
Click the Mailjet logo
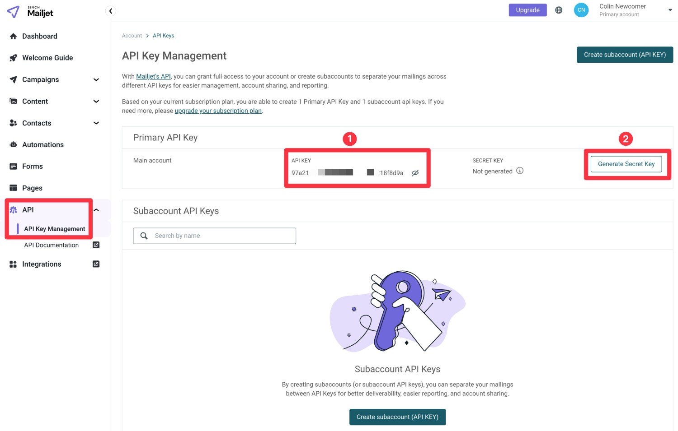coord(30,12)
